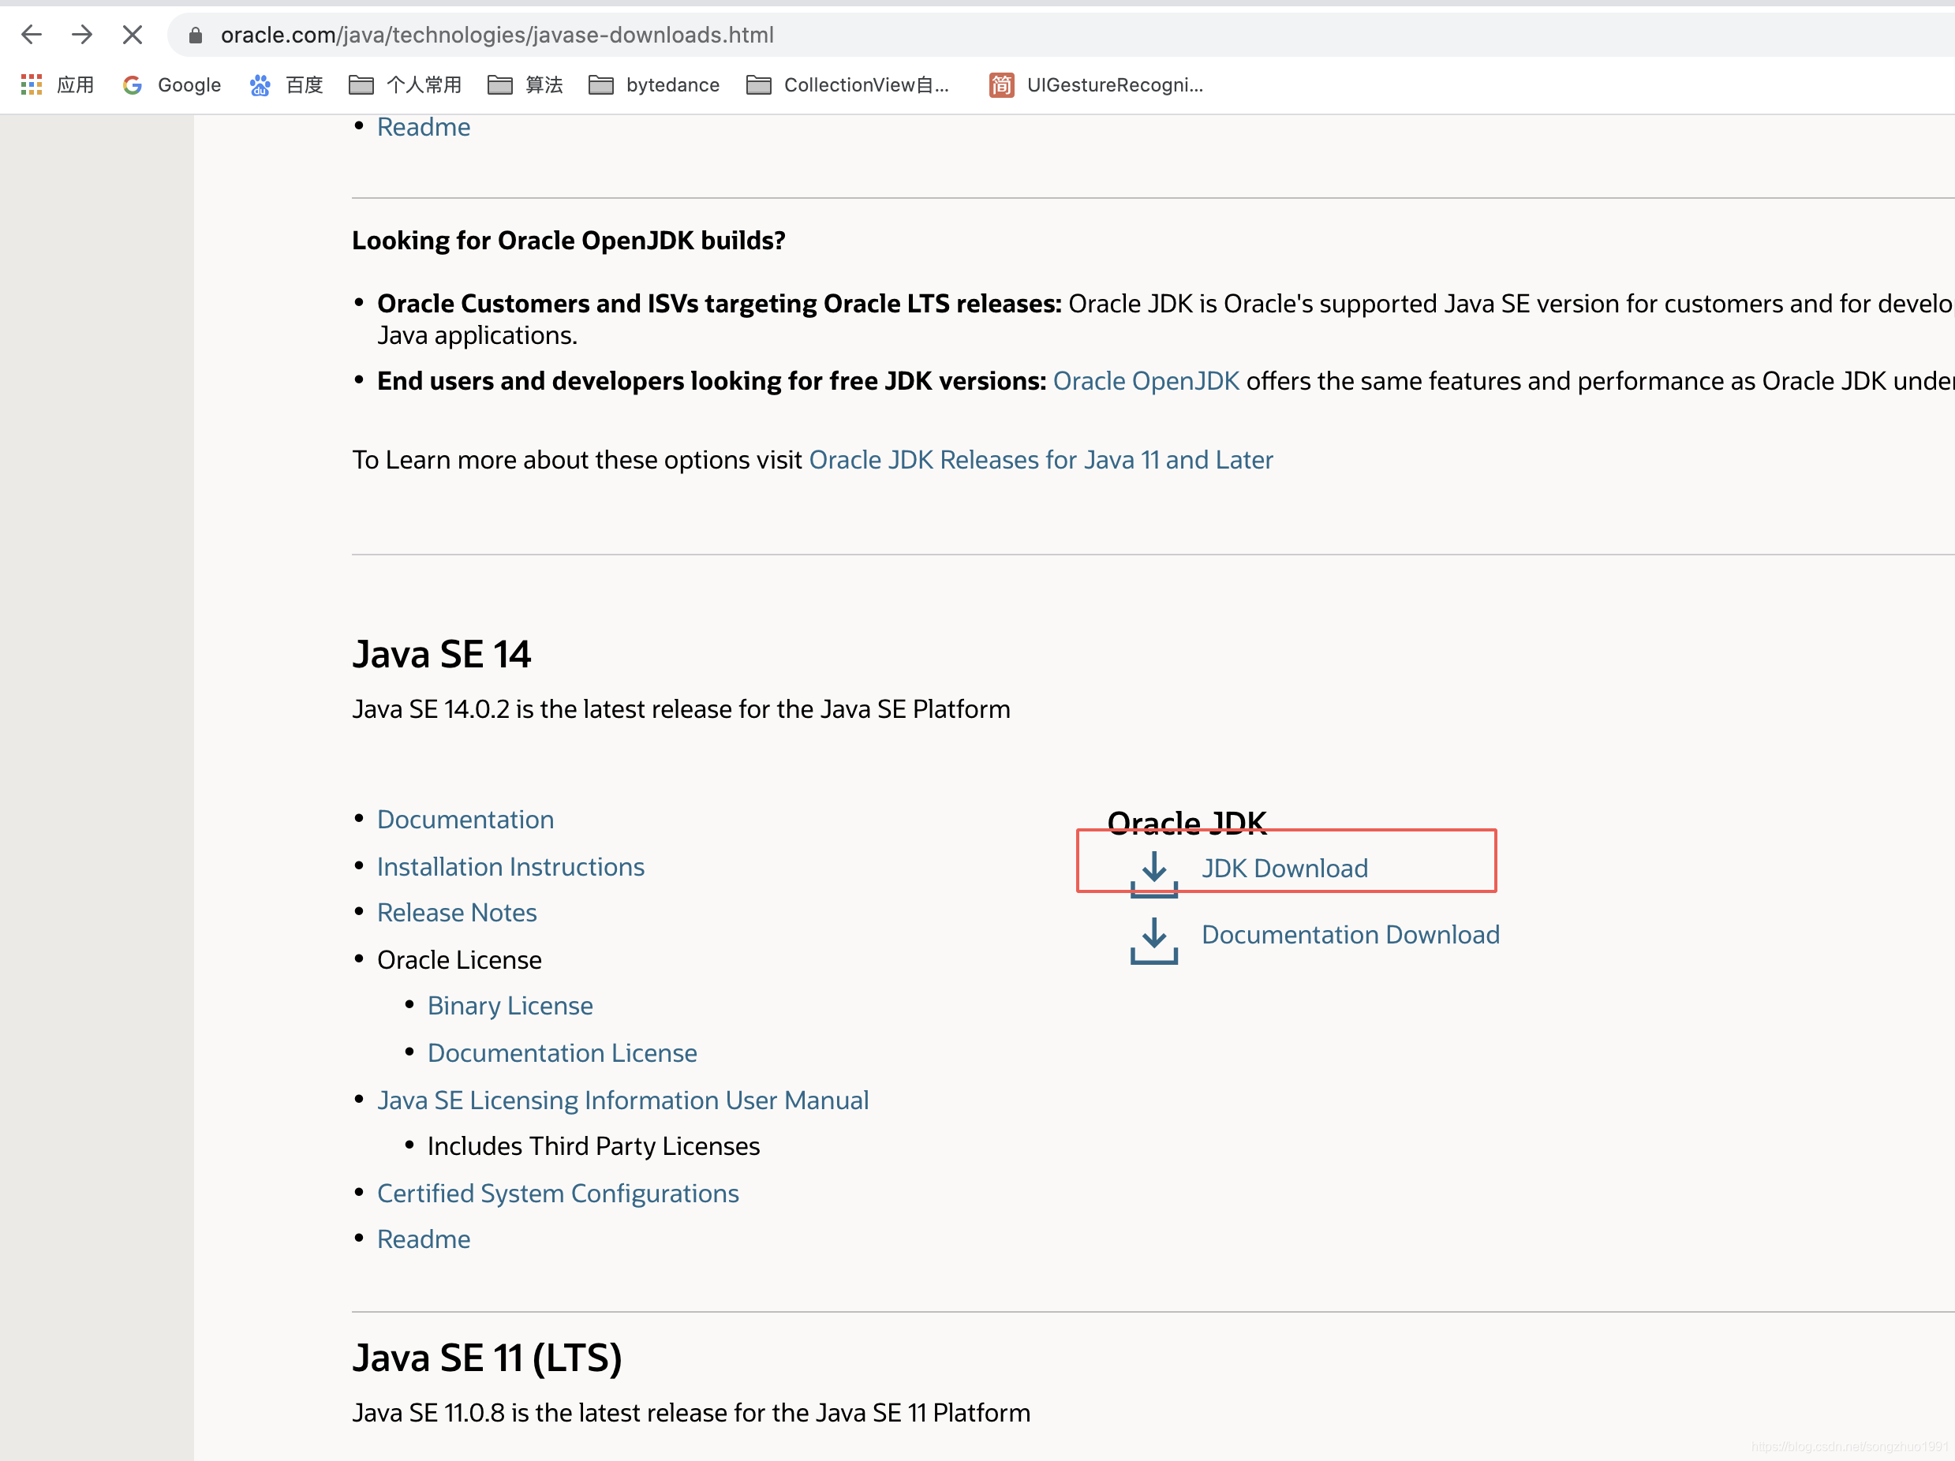This screenshot has height=1461, width=1955.
Task: Click the browser back arrow
Action: (x=32, y=35)
